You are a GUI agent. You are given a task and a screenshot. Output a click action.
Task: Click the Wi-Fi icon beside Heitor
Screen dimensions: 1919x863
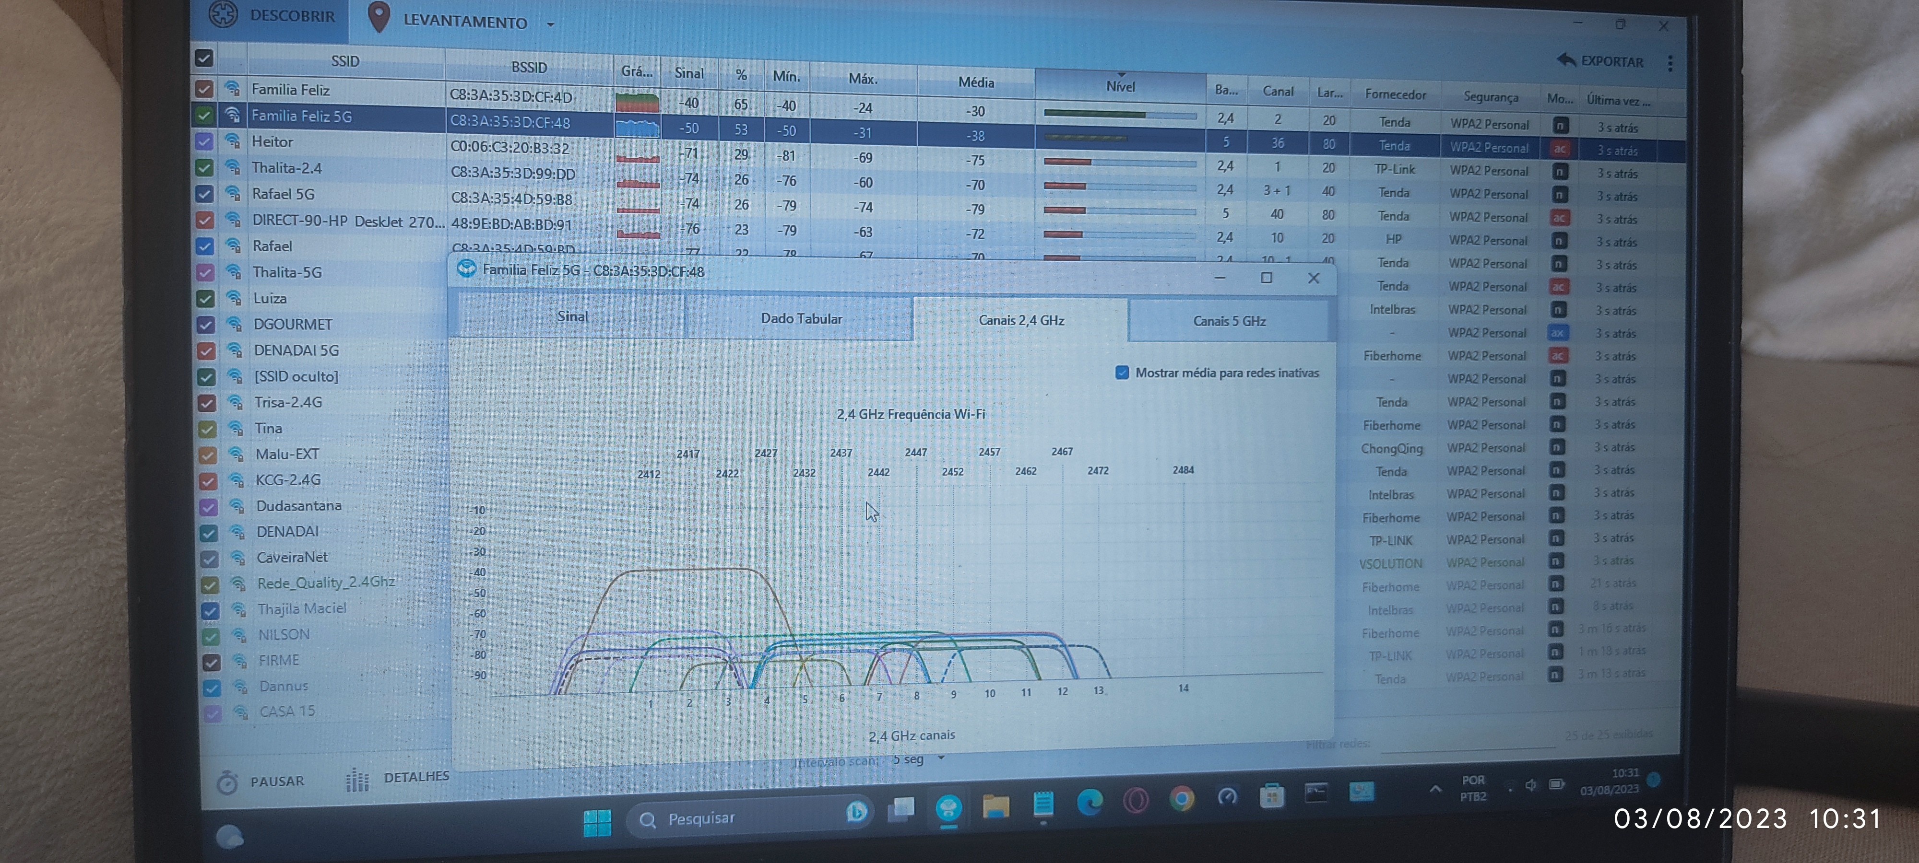tap(232, 141)
